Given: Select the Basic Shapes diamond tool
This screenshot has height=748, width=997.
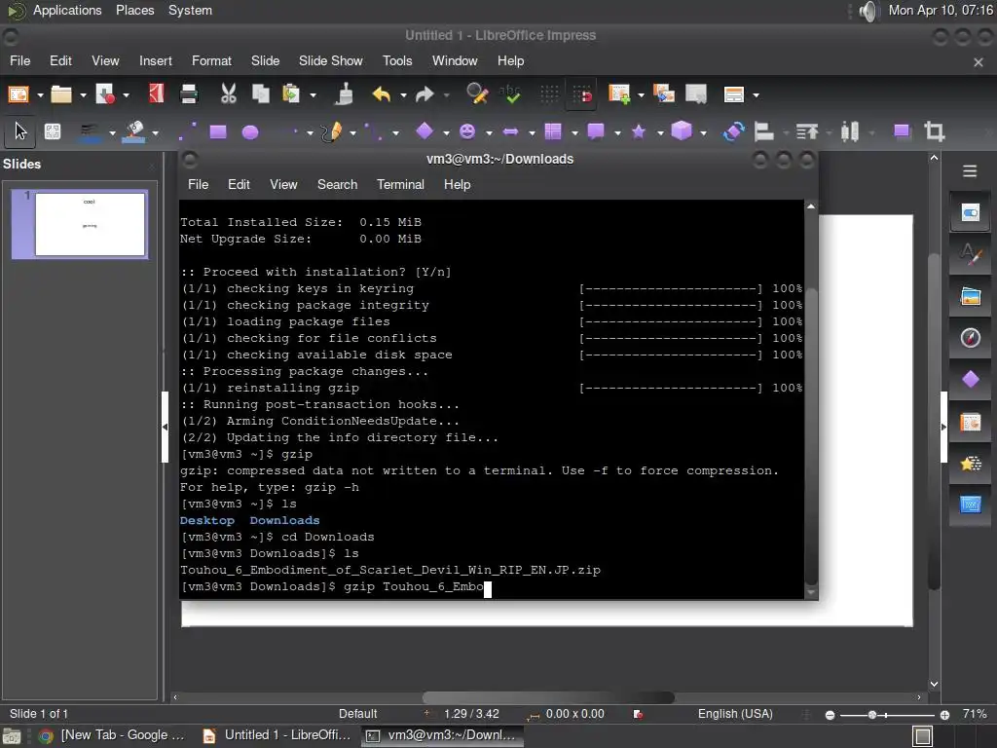Looking at the screenshot, I should coord(425,131).
